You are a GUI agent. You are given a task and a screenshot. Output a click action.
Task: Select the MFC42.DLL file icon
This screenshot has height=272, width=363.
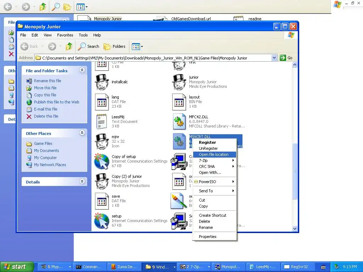point(179,121)
